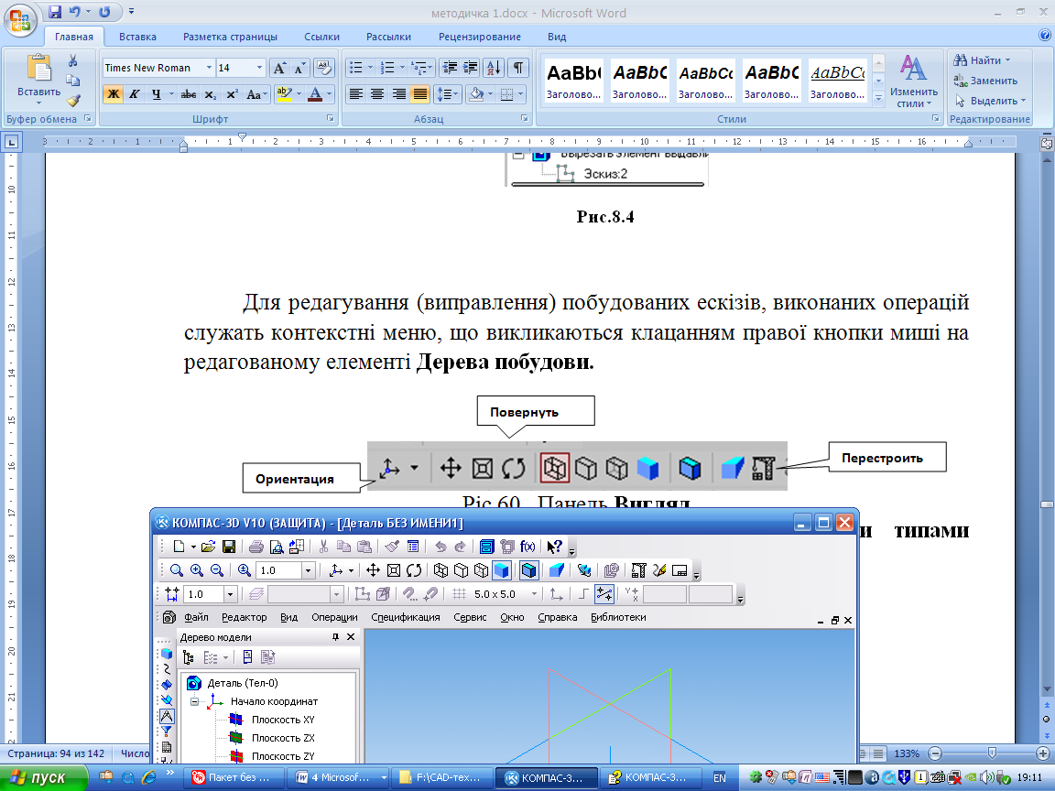Open Рецензирование tab in Word

pos(480,37)
